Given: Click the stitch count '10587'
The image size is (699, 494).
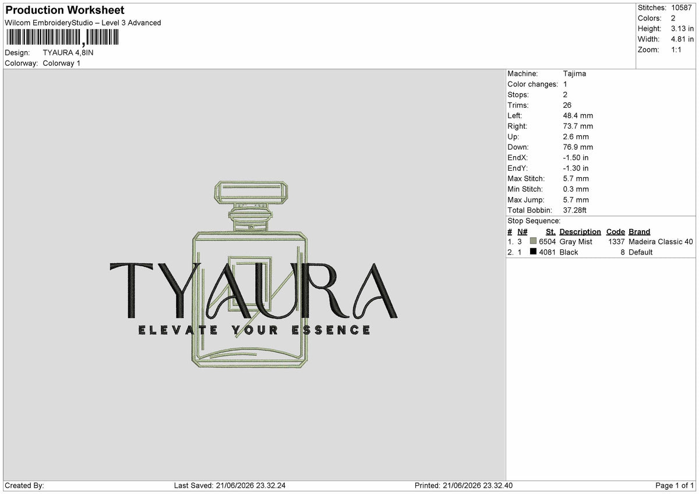Looking at the screenshot, I should 681,8.
